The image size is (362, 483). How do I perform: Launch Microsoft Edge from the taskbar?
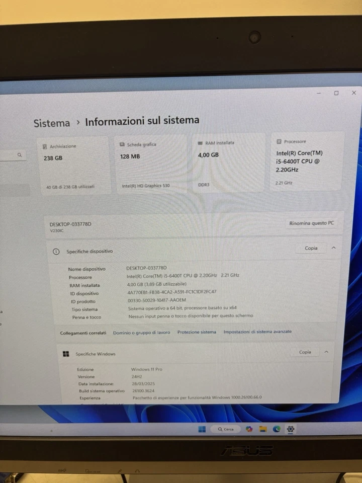coord(277,429)
